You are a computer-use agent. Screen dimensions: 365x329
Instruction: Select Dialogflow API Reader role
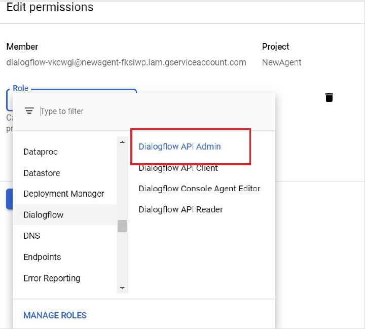click(180, 209)
